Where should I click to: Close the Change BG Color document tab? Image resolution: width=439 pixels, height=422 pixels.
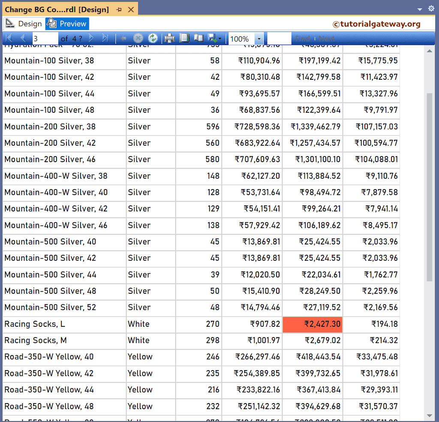[x=131, y=9]
